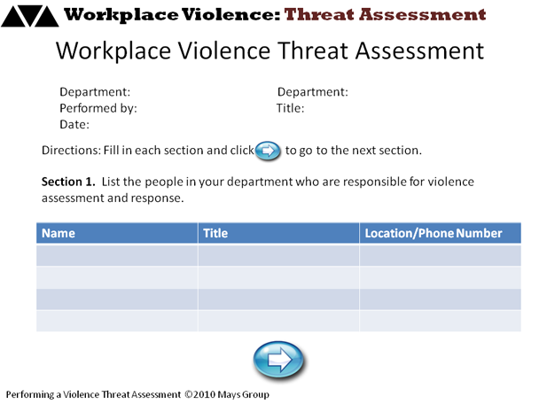Image resolution: width=539 pixels, height=404 pixels.
Task: Click the Name column header
Action: point(117,233)
